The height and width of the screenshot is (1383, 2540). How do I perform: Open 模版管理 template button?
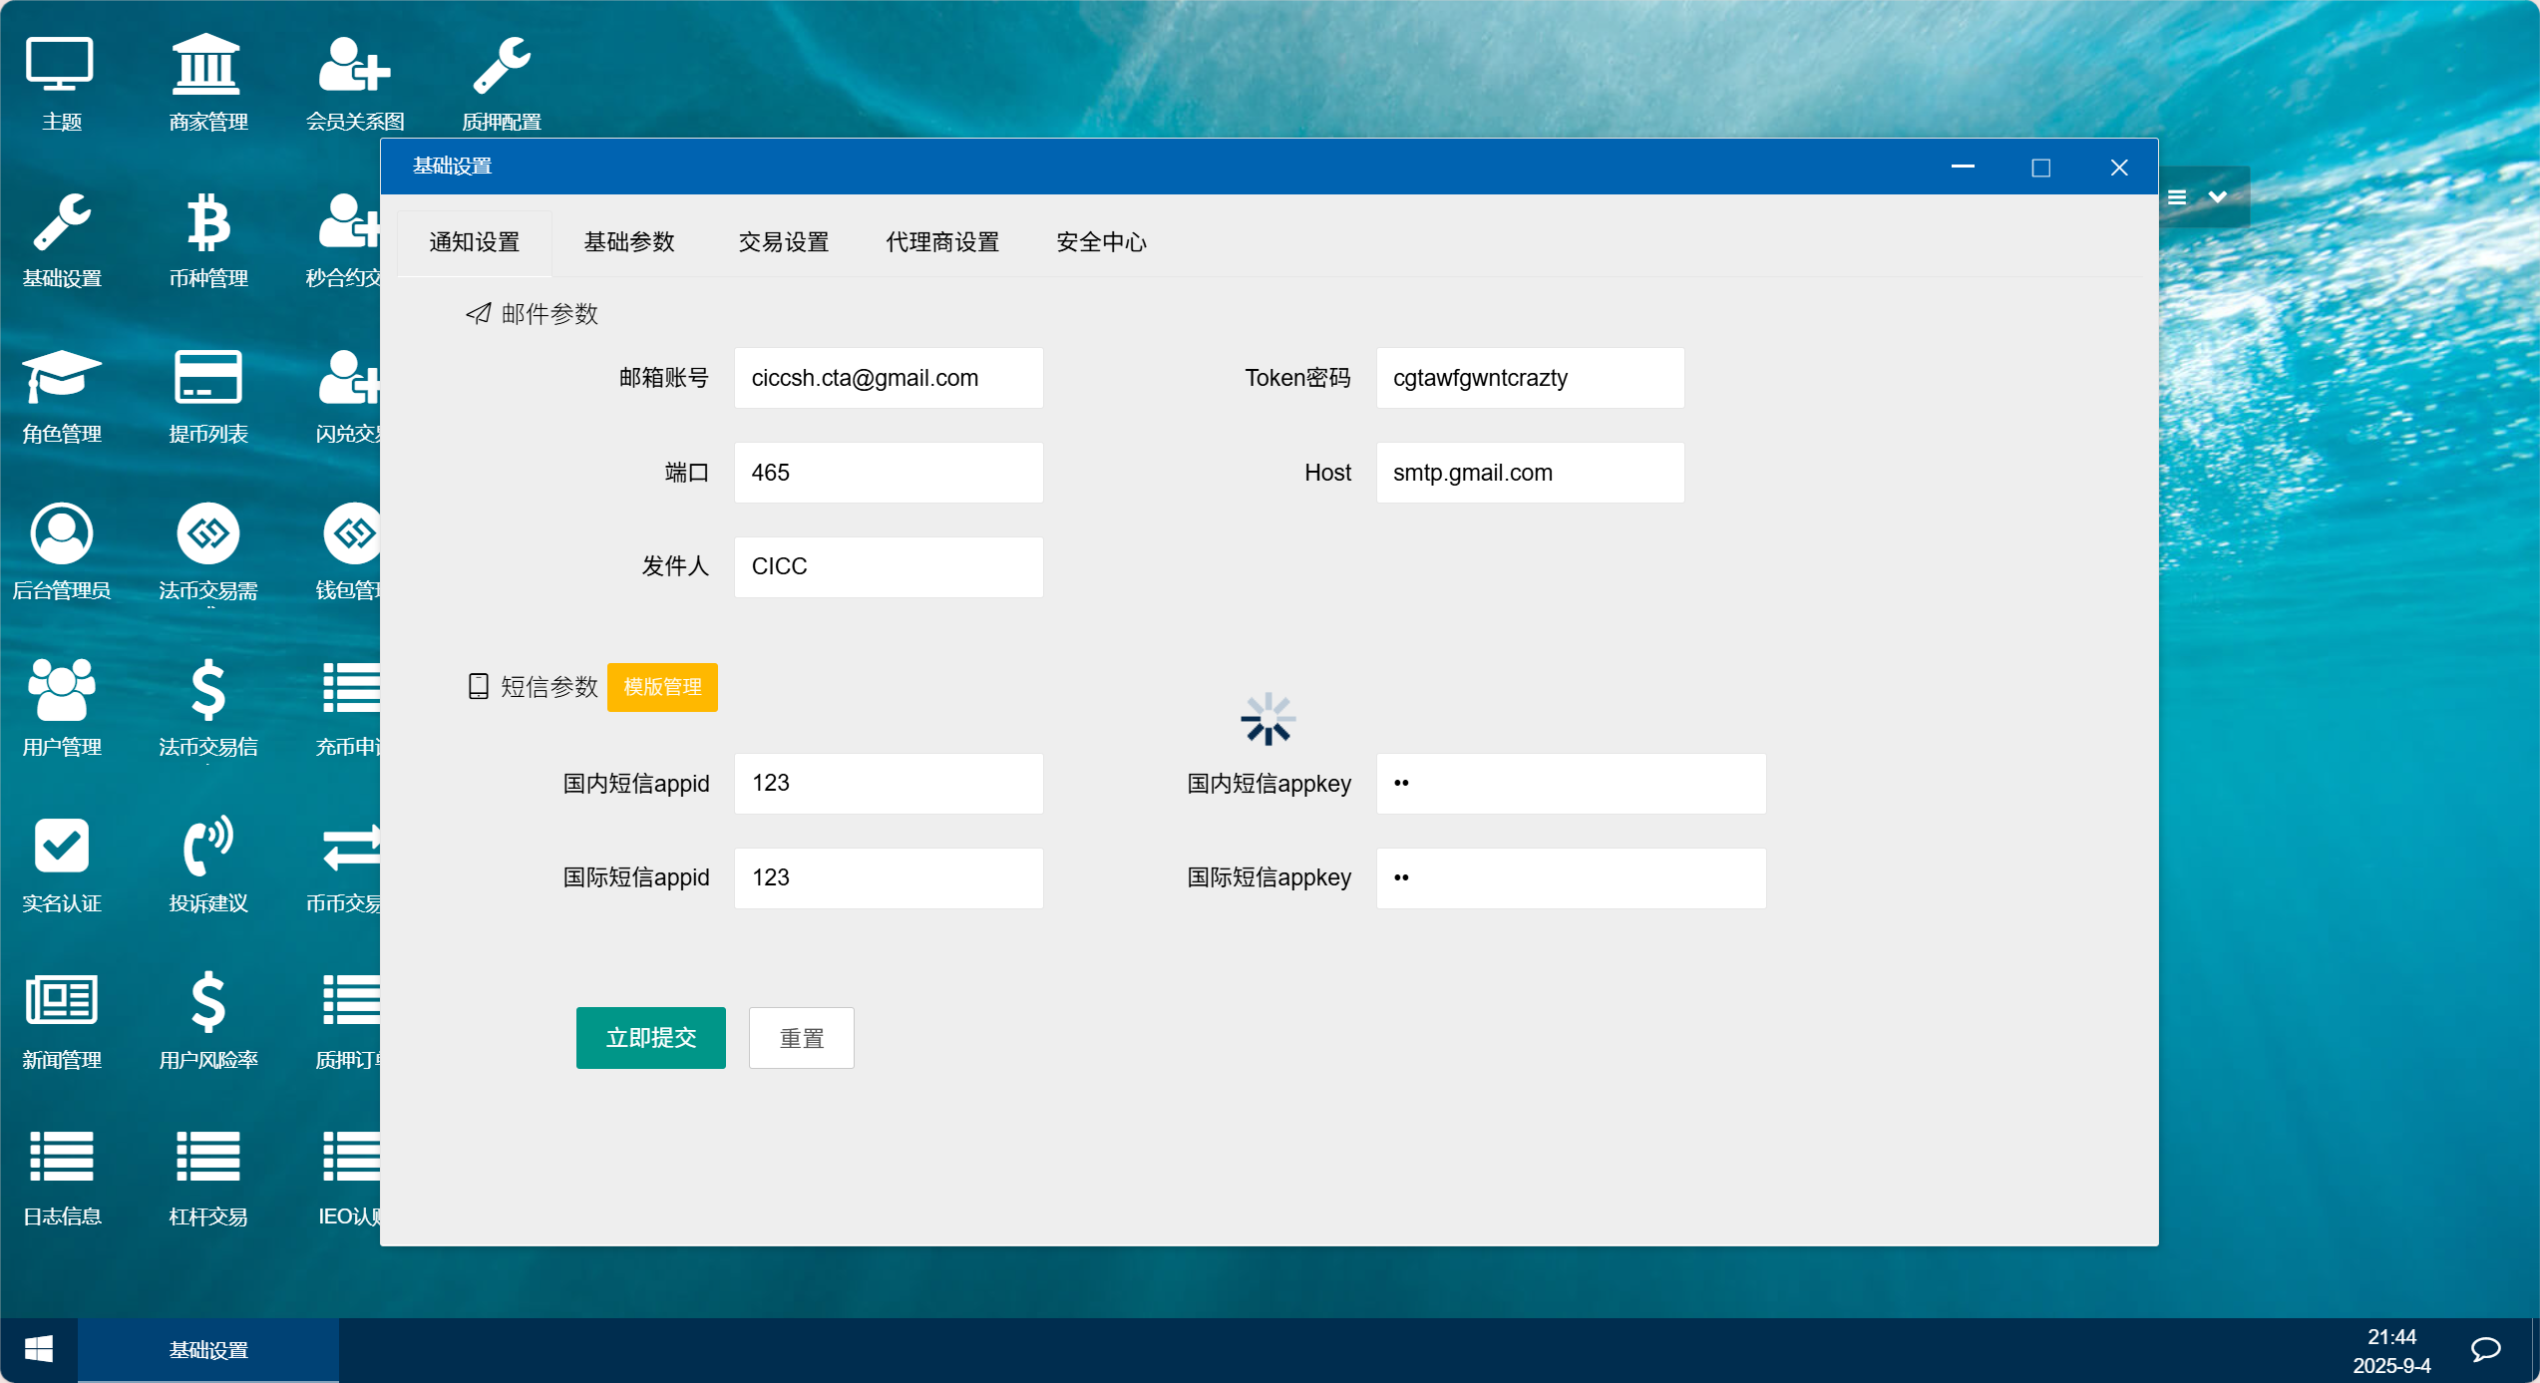(x=662, y=687)
